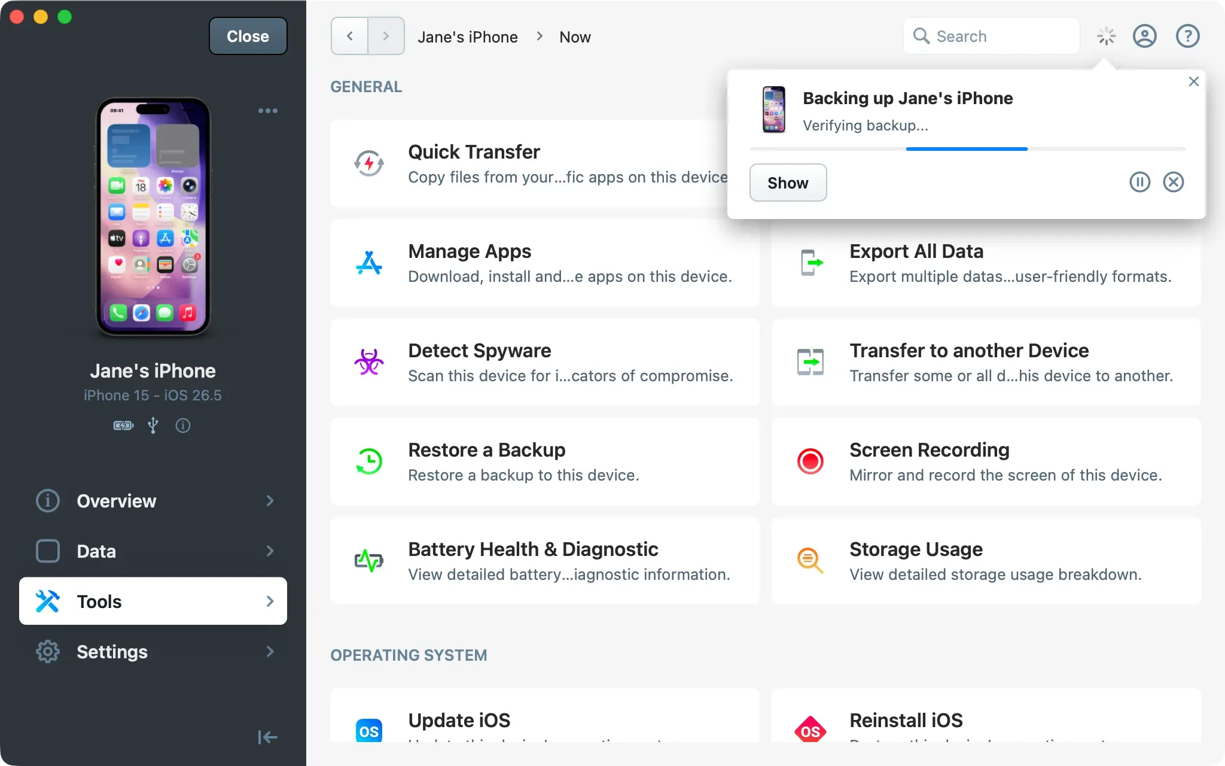Open the user account icon
The image size is (1225, 766).
pyautogui.click(x=1144, y=37)
